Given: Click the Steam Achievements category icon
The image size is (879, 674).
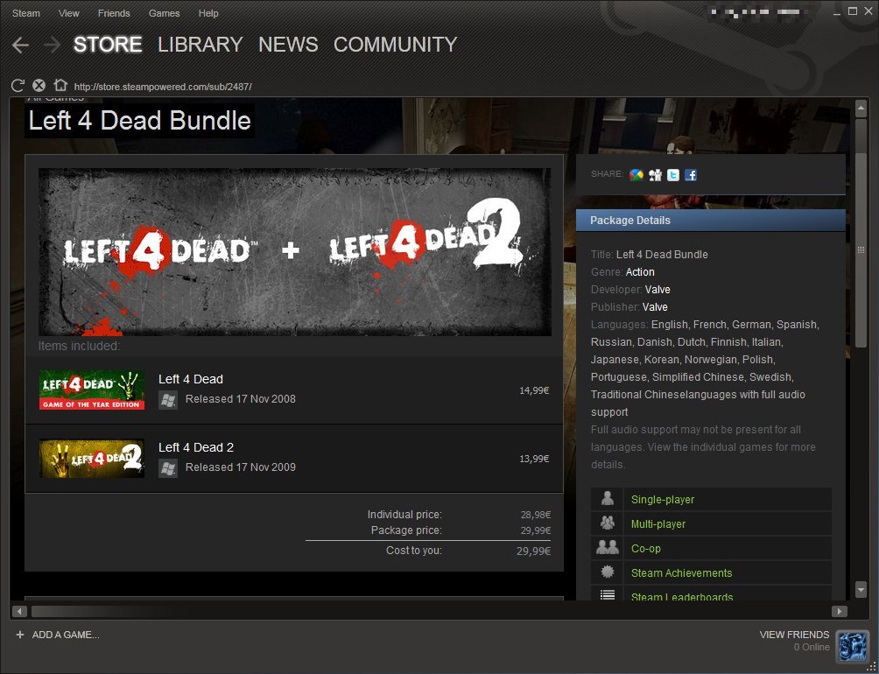Looking at the screenshot, I should 607,572.
